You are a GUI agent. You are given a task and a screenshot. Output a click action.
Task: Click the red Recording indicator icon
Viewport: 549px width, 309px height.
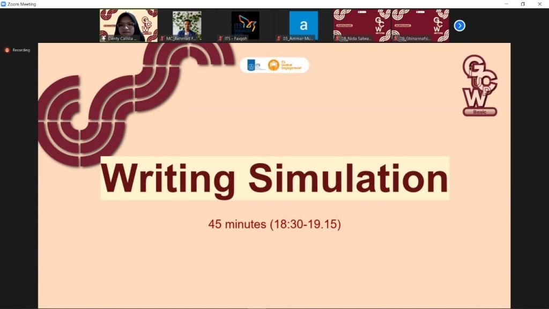point(7,50)
